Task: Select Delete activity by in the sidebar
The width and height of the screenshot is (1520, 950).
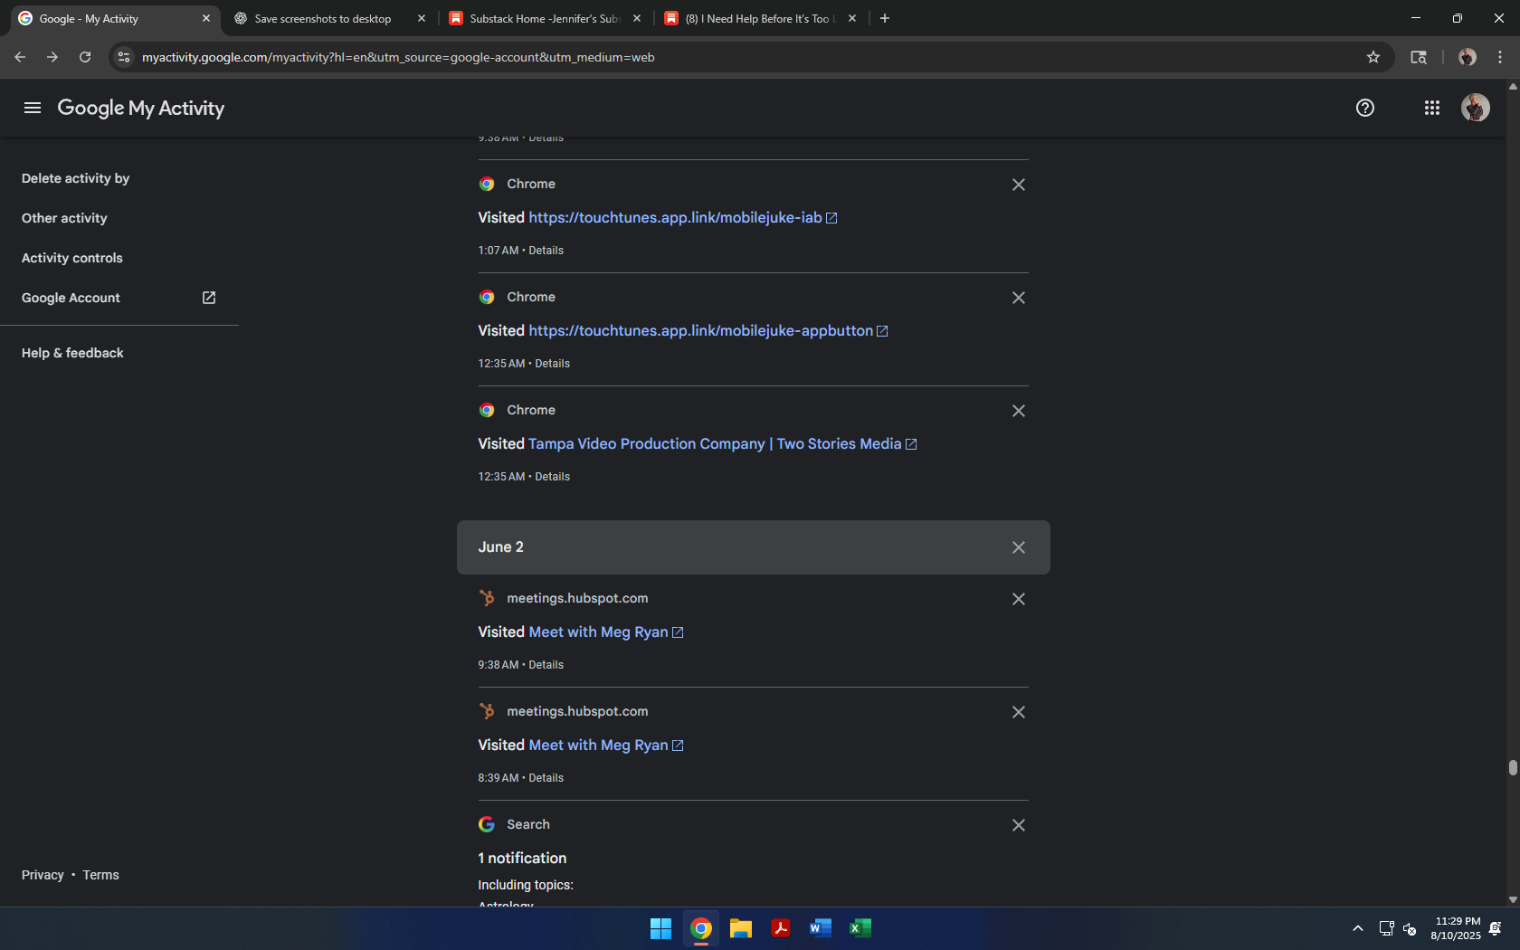Action: pyautogui.click(x=76, y=178)
